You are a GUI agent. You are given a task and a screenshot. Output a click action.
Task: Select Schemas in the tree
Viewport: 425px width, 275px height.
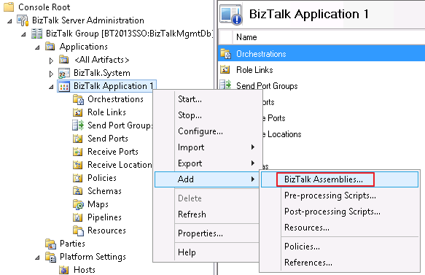click(x=104, y=191)
